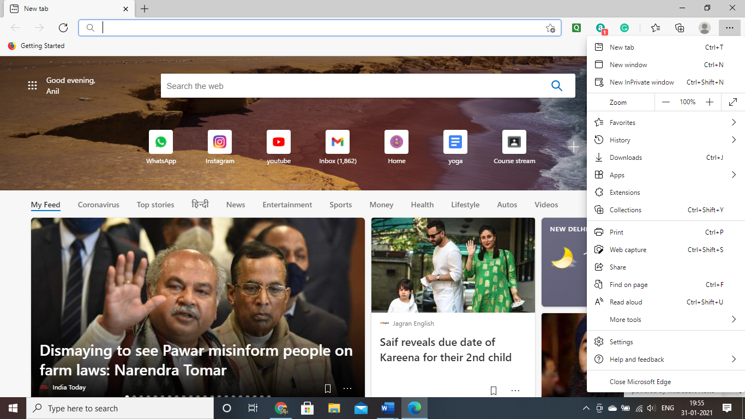Open the app launcher grid icon
Viewport: 745px width, 419px height.
[x=33, y=86]
